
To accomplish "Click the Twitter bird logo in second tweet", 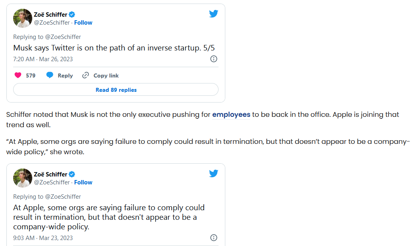I will coord(214,173).
